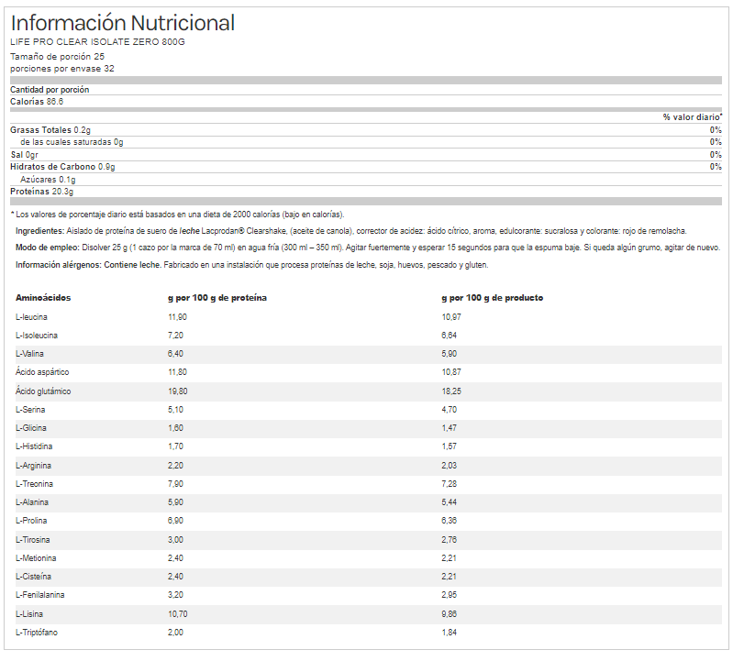Click the 'g por 100 g de producto' header
This screenshot has width=733, height=672.
(x=493, y=298)
